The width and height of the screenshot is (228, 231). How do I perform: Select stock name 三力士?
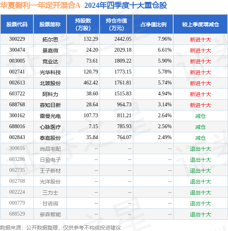point(50,192)
